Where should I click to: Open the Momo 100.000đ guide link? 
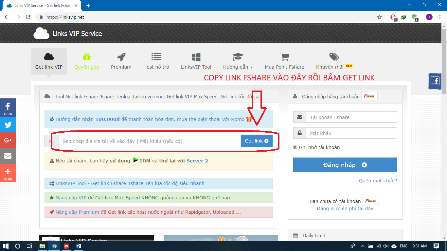coord(150,119)
